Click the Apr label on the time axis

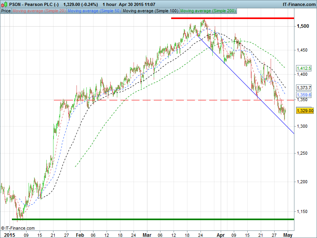(222, 234)
